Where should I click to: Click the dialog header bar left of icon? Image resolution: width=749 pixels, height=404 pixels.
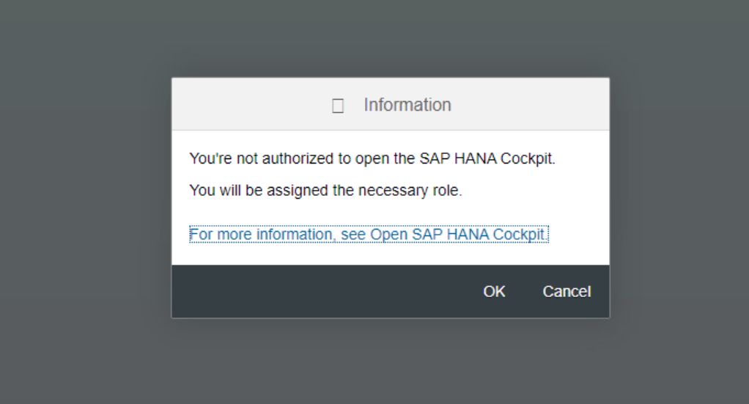[249, 105]
